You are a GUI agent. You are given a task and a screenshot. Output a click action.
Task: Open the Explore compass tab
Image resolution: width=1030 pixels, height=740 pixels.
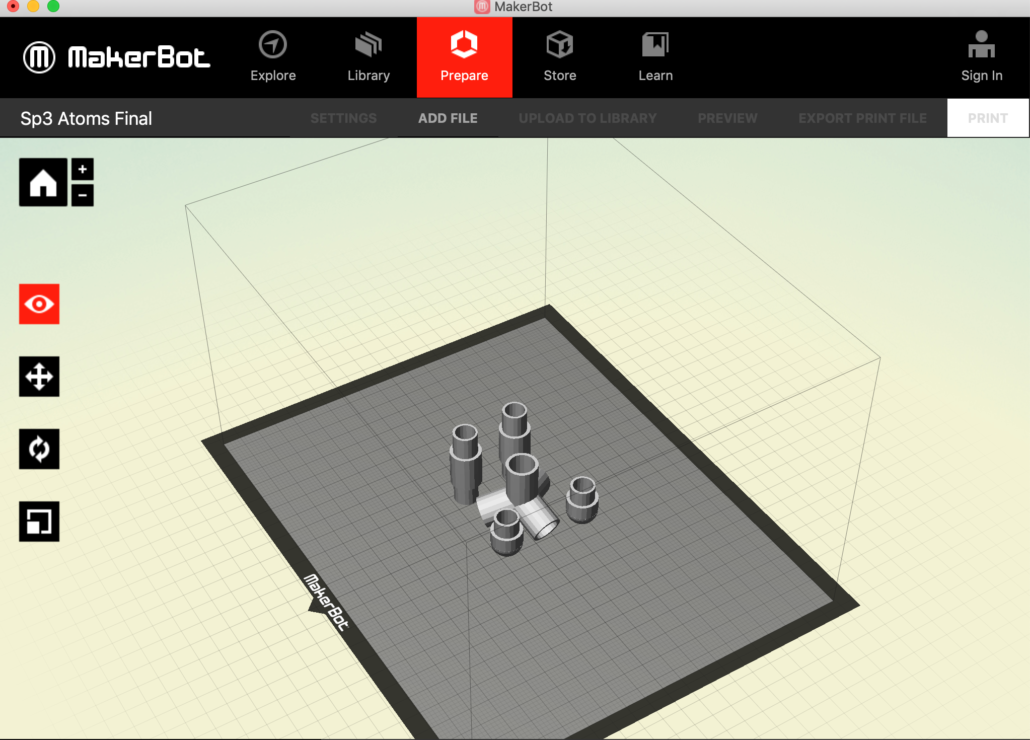tap(273, 57)
